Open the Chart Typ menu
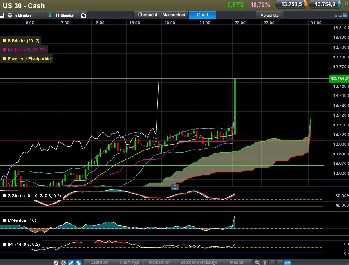 coord(129,262)
